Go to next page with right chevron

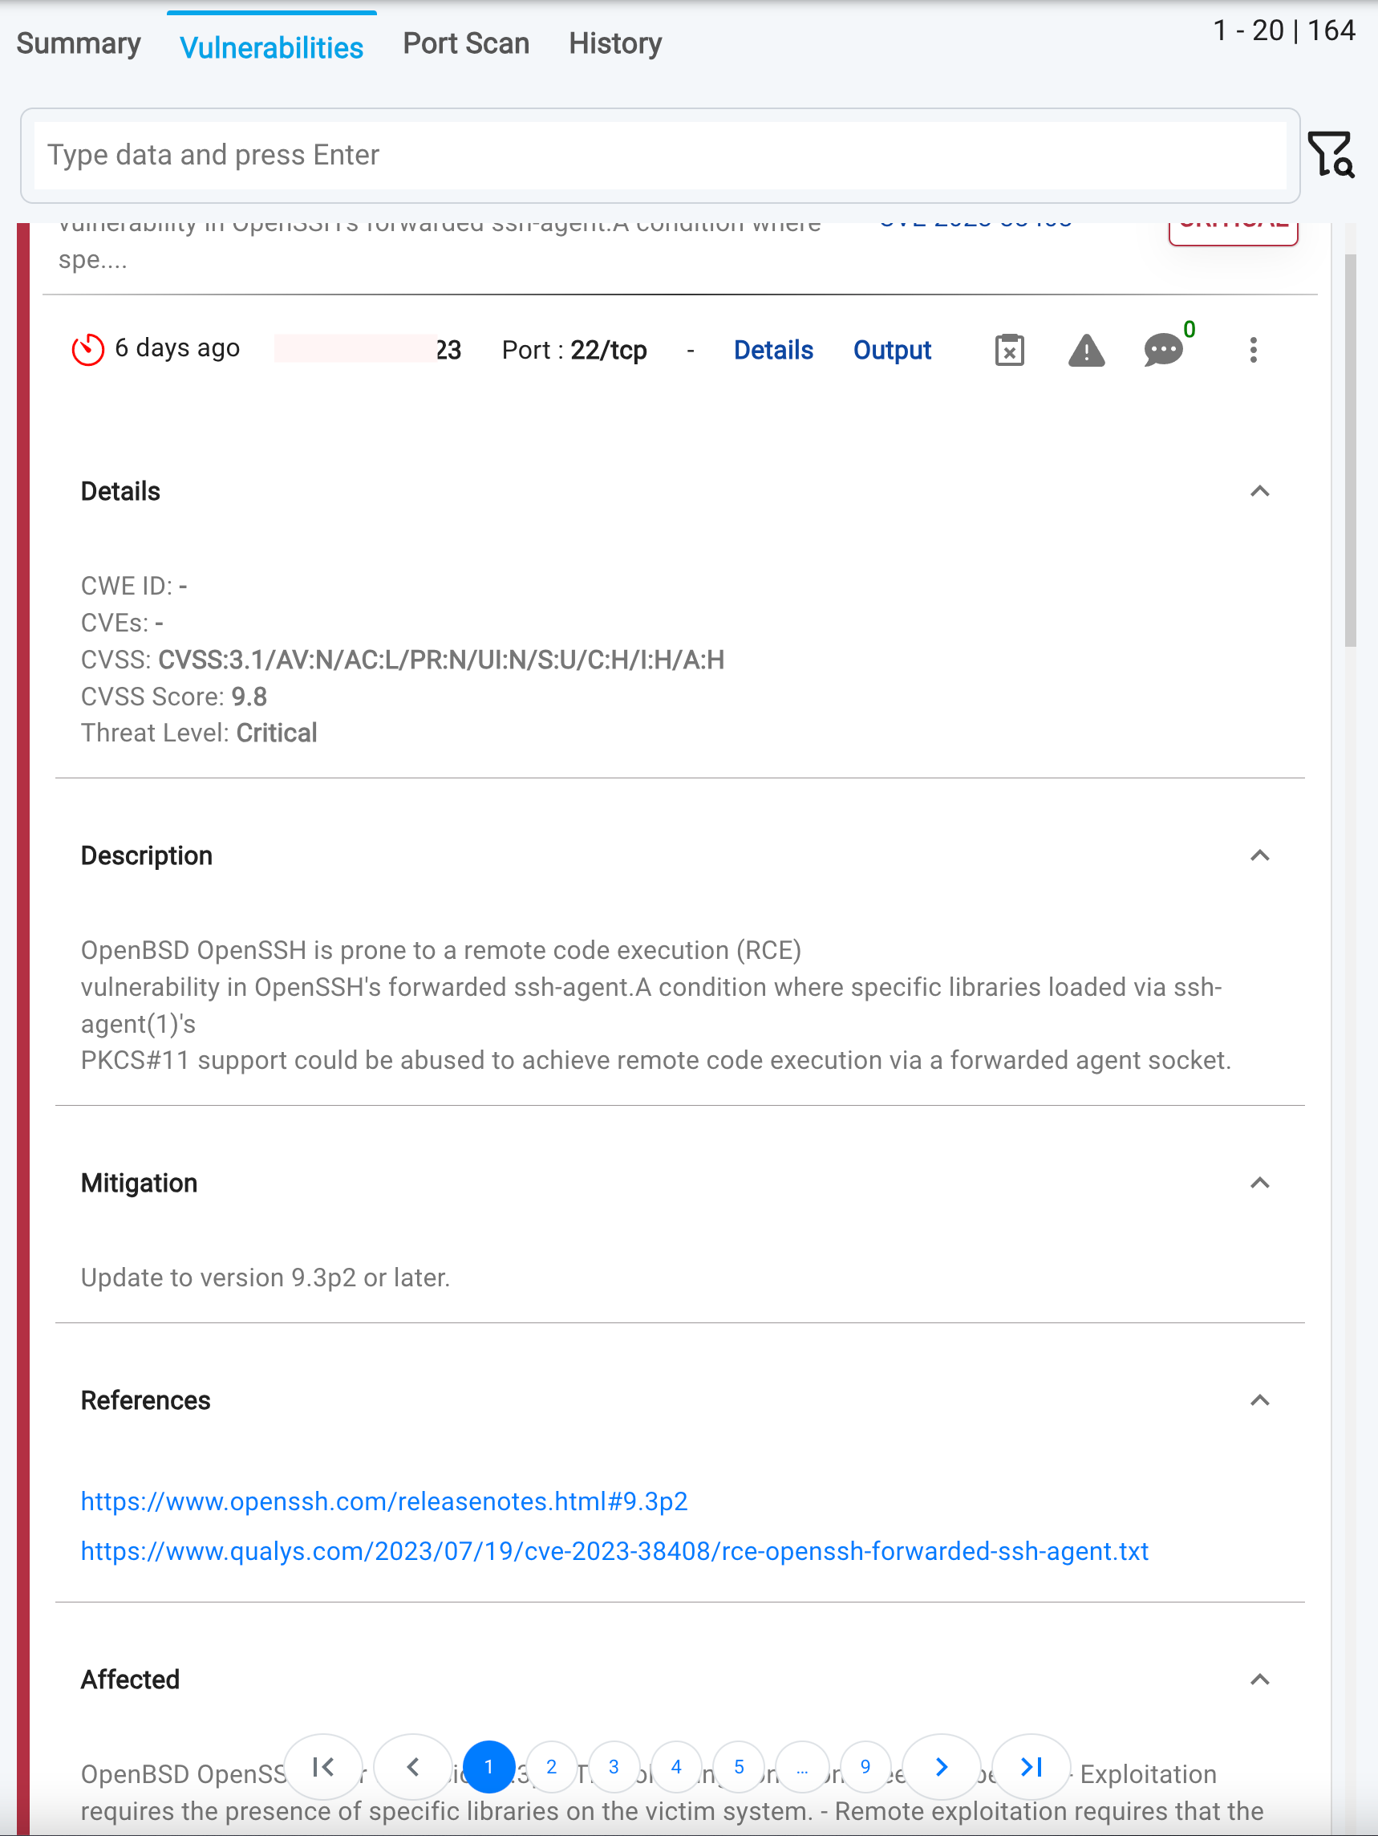click(x=941, y=1767)
